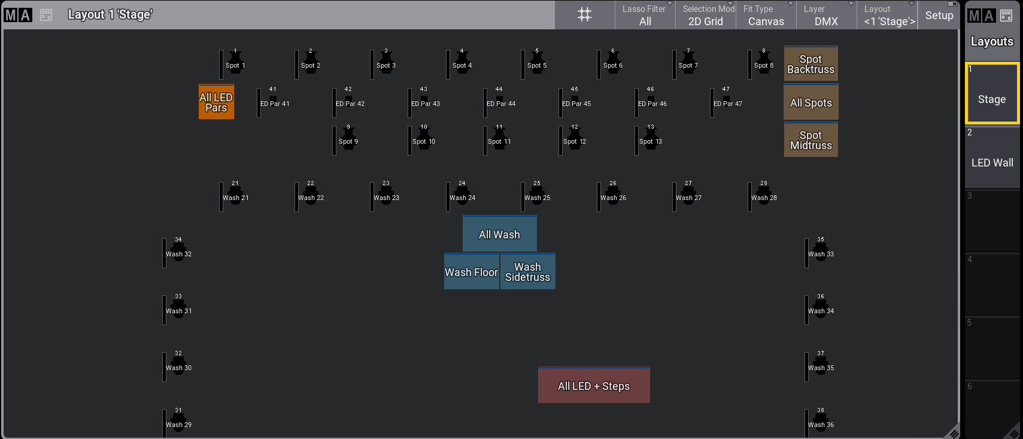1023x439 pixels.
Task: Click the layout pool icon next to the MA logo
Action: click(x=46, y=15)
